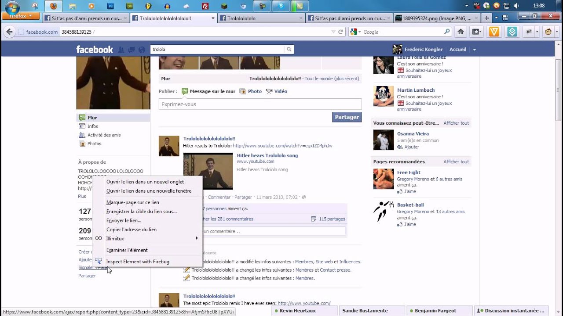Image resolution: width=563 pixels, height=316 pixels.
Task: Click the Facebook search field containing trololo
Action: click(218, 50)
